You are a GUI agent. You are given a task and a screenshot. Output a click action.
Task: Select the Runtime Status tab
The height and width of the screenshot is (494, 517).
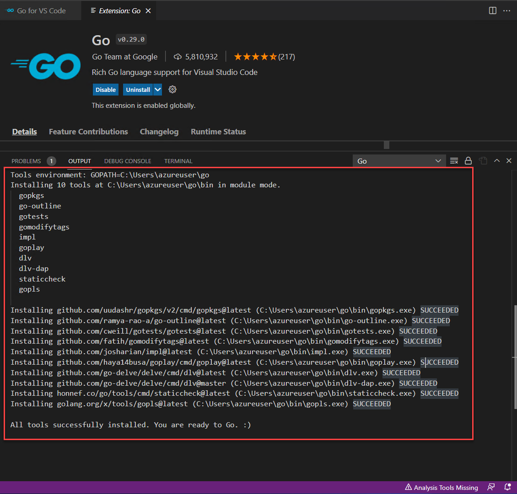point(218,132)
